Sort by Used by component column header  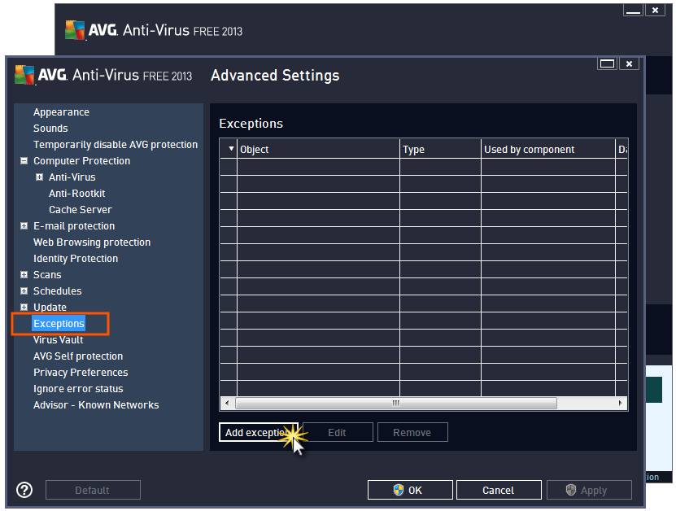[548, 149]
